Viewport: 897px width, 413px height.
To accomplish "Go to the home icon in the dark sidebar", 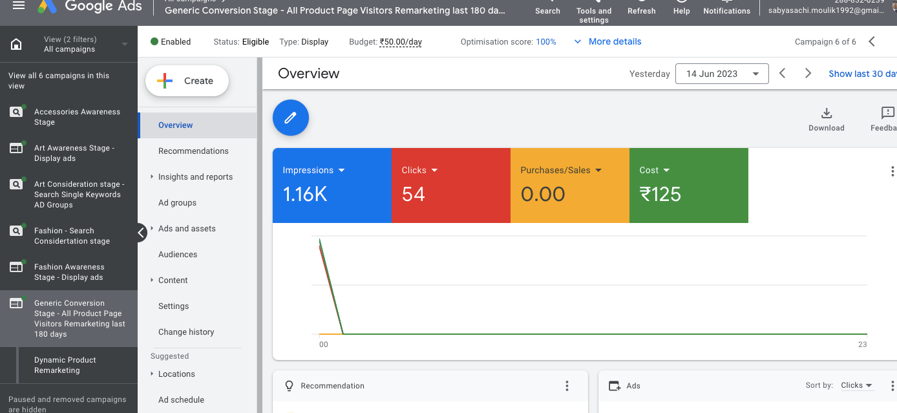I will (16, 44).
